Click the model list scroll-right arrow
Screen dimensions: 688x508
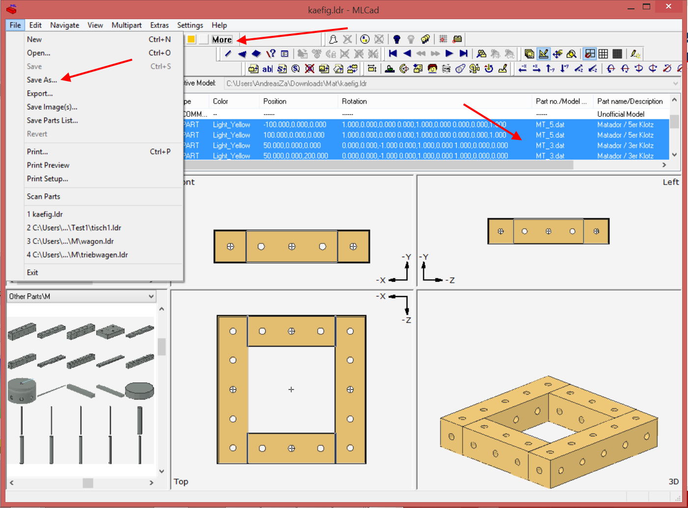point(664,165)
